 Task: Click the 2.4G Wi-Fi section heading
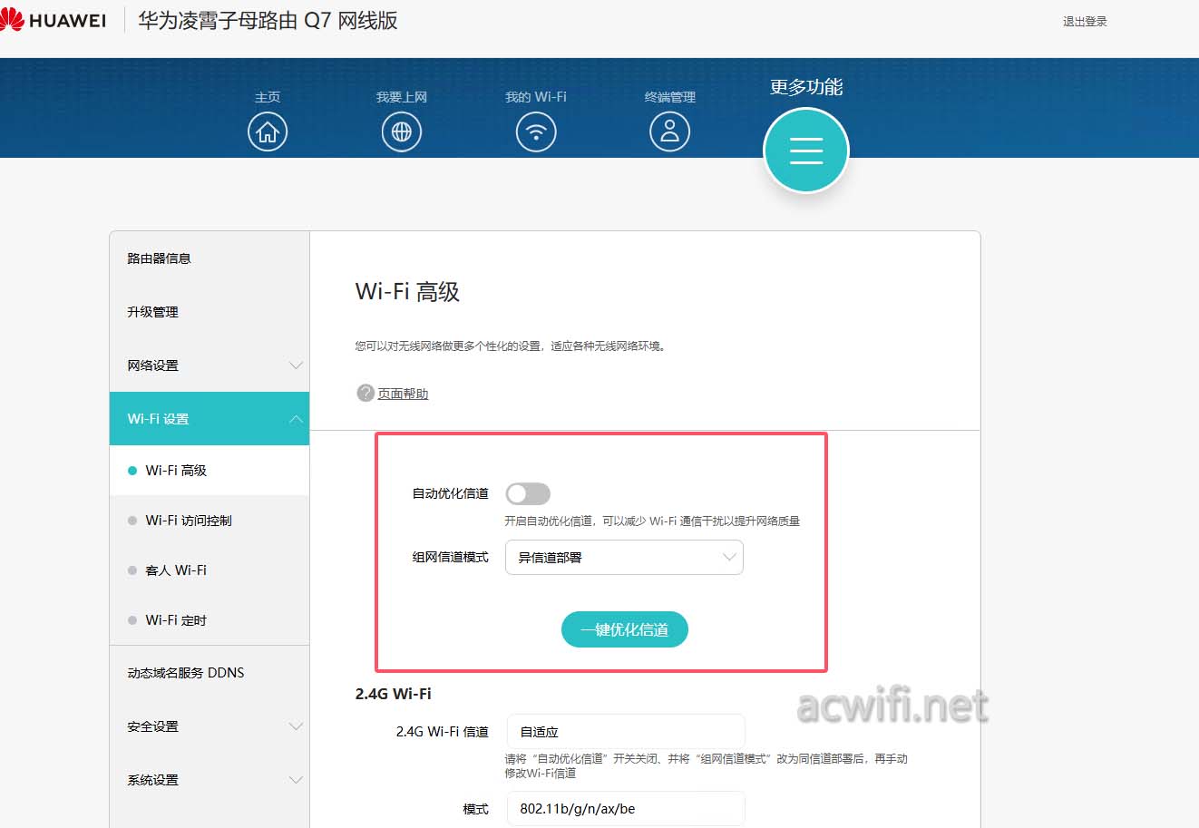point(393,694)
